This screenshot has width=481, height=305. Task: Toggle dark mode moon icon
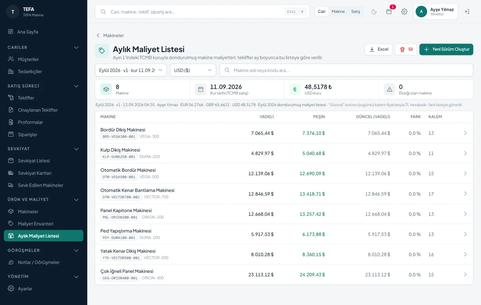[374, 12]
